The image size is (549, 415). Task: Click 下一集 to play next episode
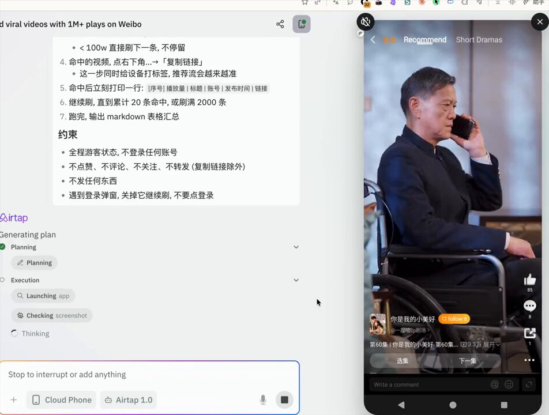click(468, 361)
